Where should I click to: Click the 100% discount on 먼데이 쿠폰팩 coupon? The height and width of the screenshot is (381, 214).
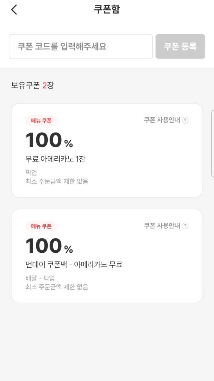click(x=49, y=246)
